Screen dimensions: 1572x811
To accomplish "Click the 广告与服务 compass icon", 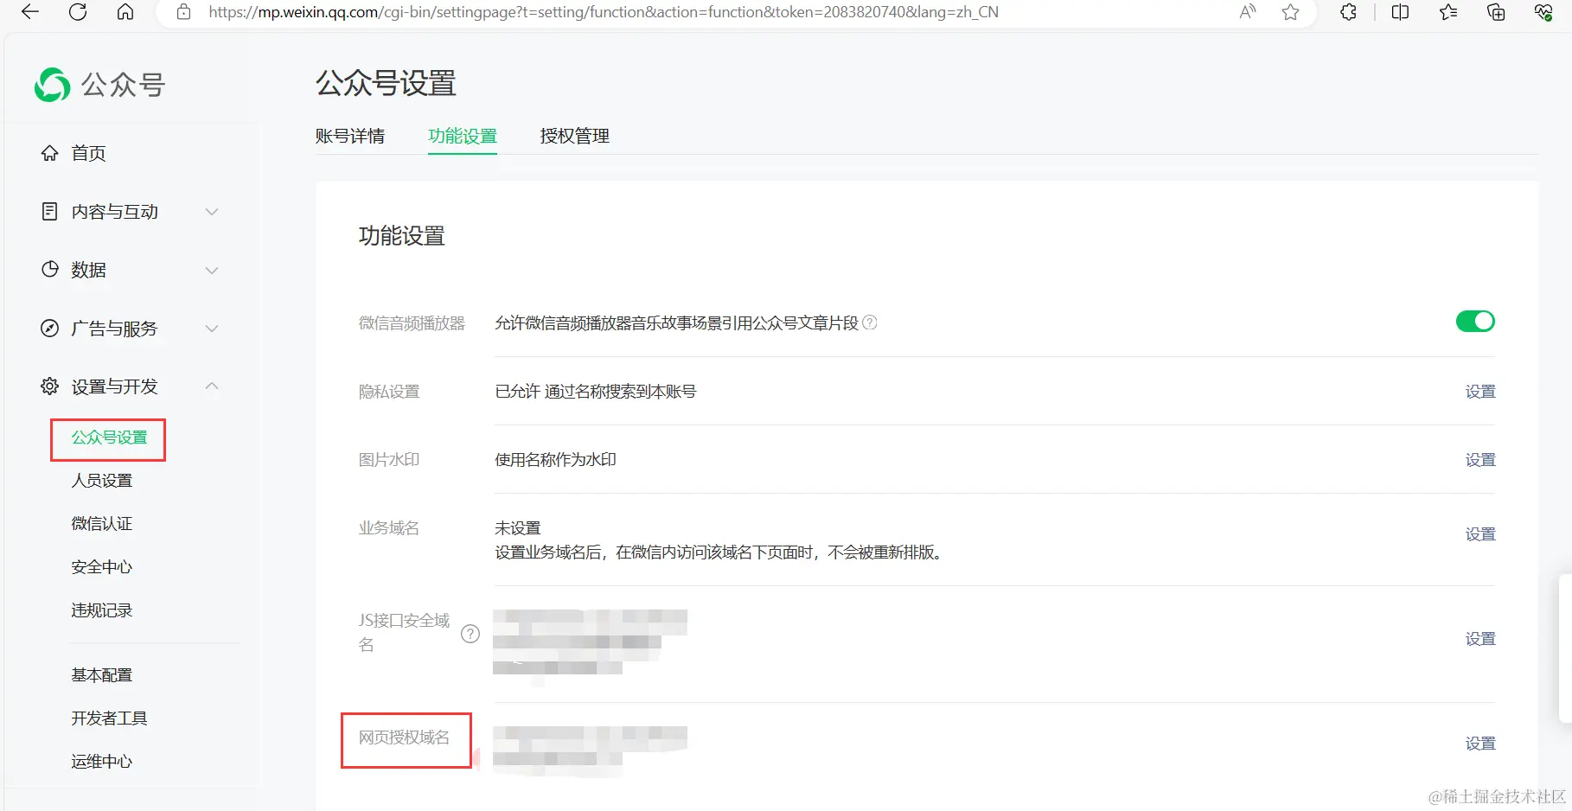I will [x=50, y=328].
